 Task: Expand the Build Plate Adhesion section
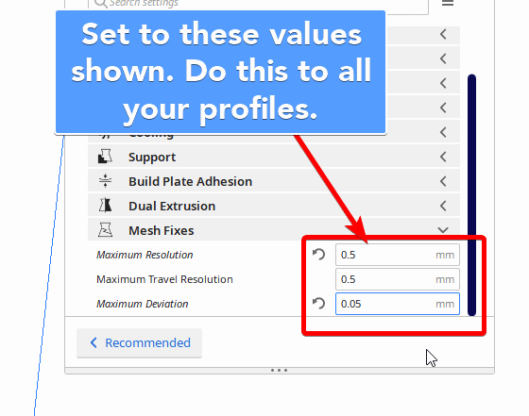point(443,181)
